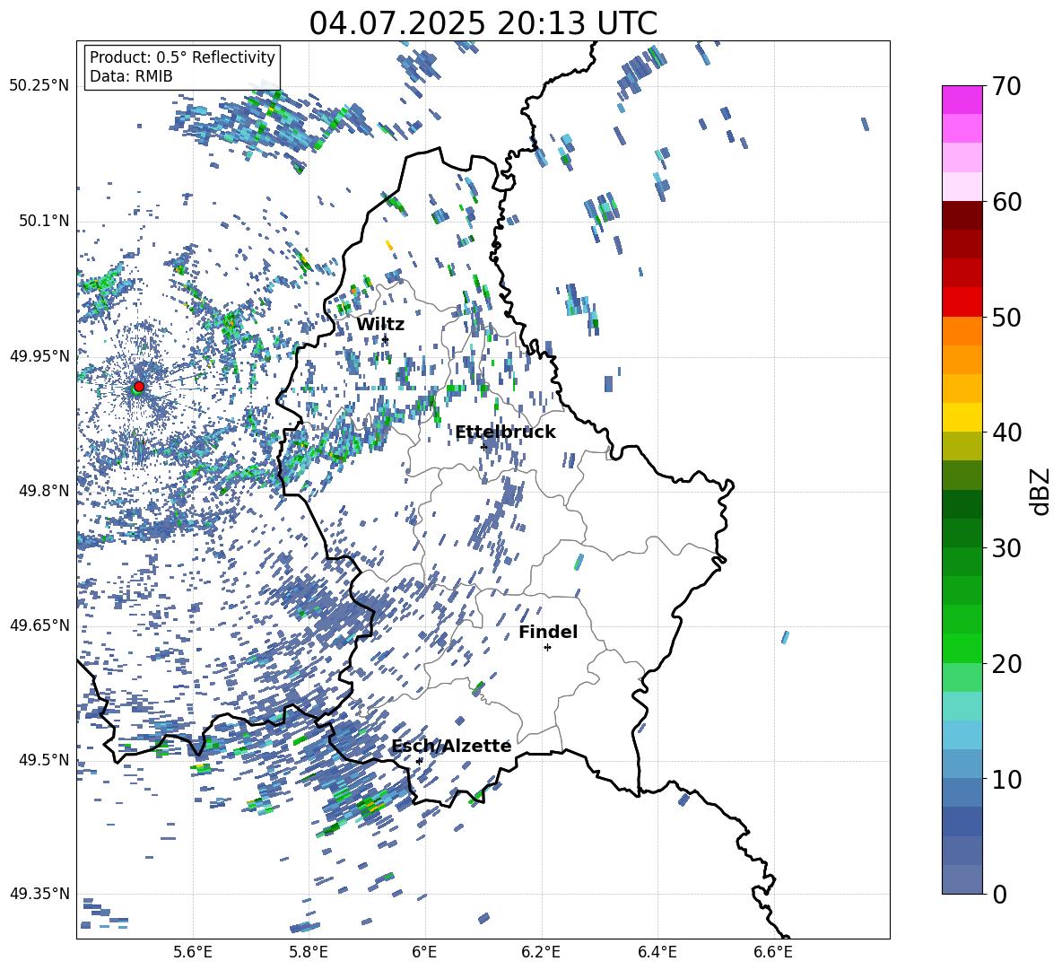The width and height of the screenshot is (1062, 970).
Task: Click the 6.4°E longitude label
Action: point(657,952)
